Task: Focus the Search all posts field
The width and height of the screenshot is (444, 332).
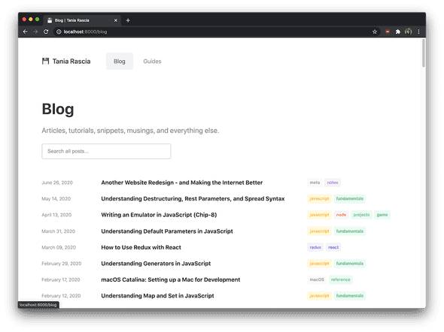Action: click(x=106, y=151)
